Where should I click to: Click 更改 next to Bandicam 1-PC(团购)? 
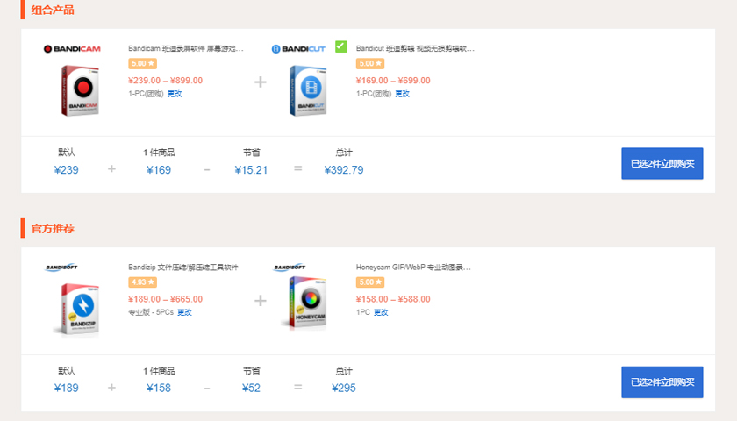175,94
